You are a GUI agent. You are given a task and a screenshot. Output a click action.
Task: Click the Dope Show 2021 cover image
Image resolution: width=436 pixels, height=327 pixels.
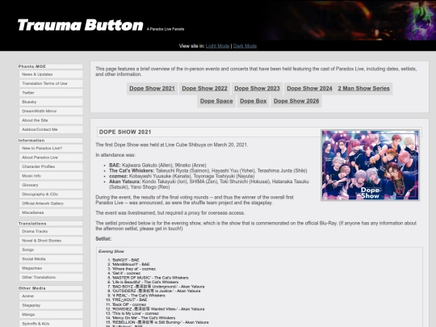(370, 166)
